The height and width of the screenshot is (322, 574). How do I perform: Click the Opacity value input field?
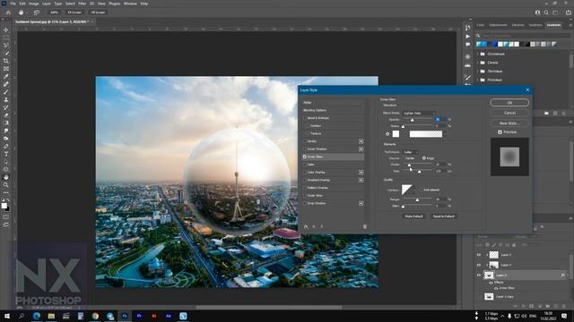tap(440, 119)
